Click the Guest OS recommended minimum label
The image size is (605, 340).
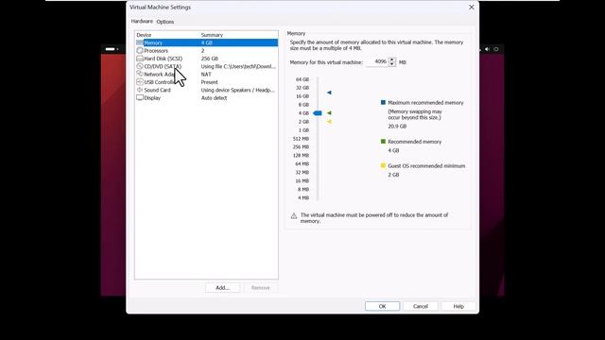click(426, 166)
